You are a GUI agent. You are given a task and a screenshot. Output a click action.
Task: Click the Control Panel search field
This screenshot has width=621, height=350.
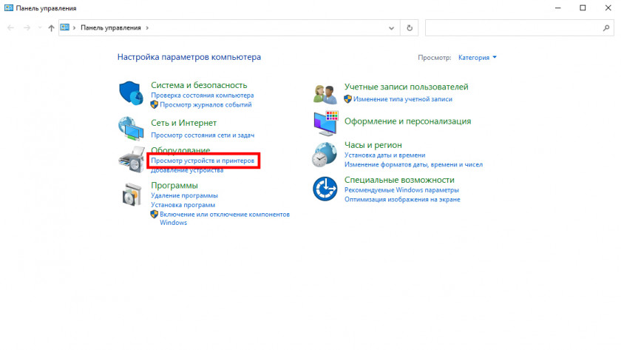pos(514,27)
